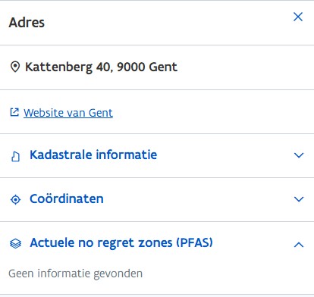The width and height of the screenshot is (314, 297).
Task: Click the Adres panel heading
Action: (27, 23)
